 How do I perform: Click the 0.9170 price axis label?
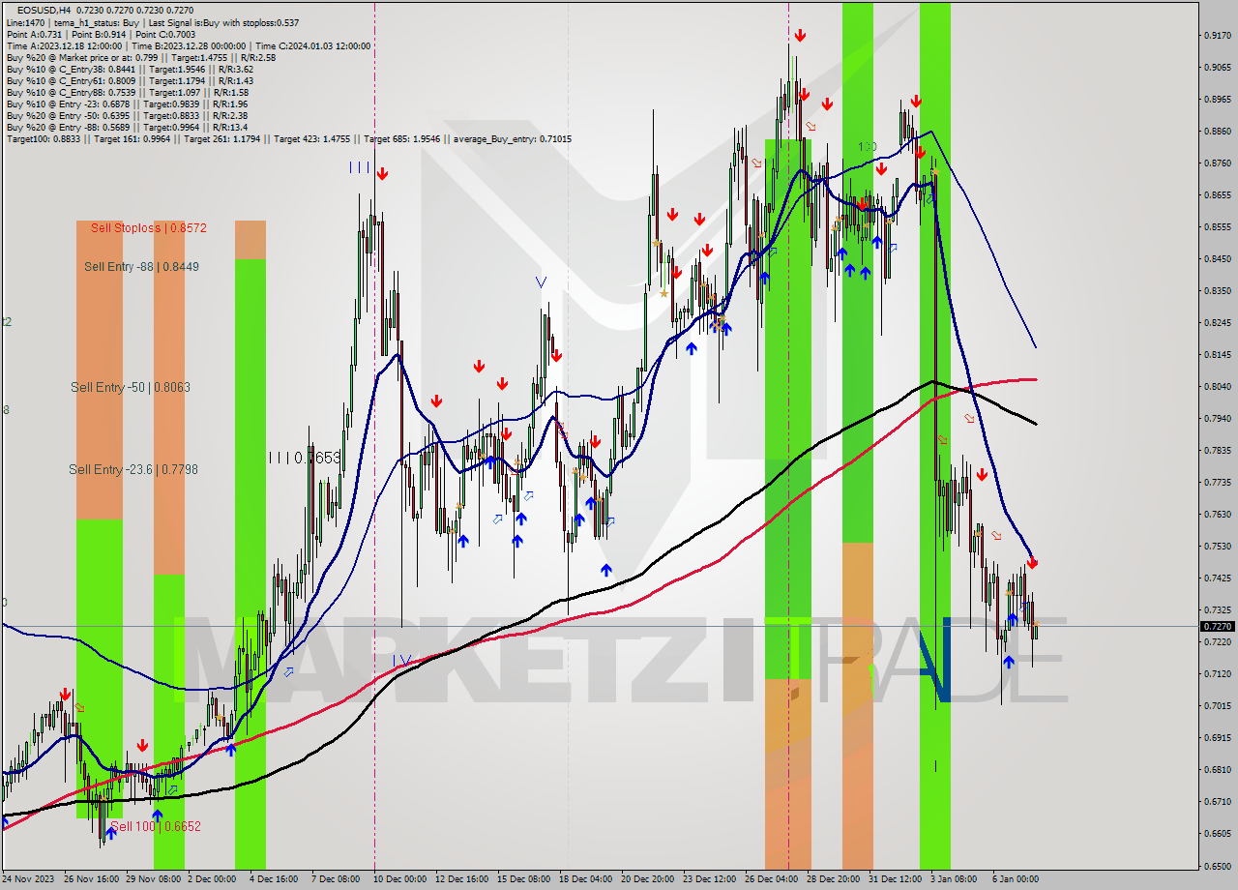point(1217,36)
